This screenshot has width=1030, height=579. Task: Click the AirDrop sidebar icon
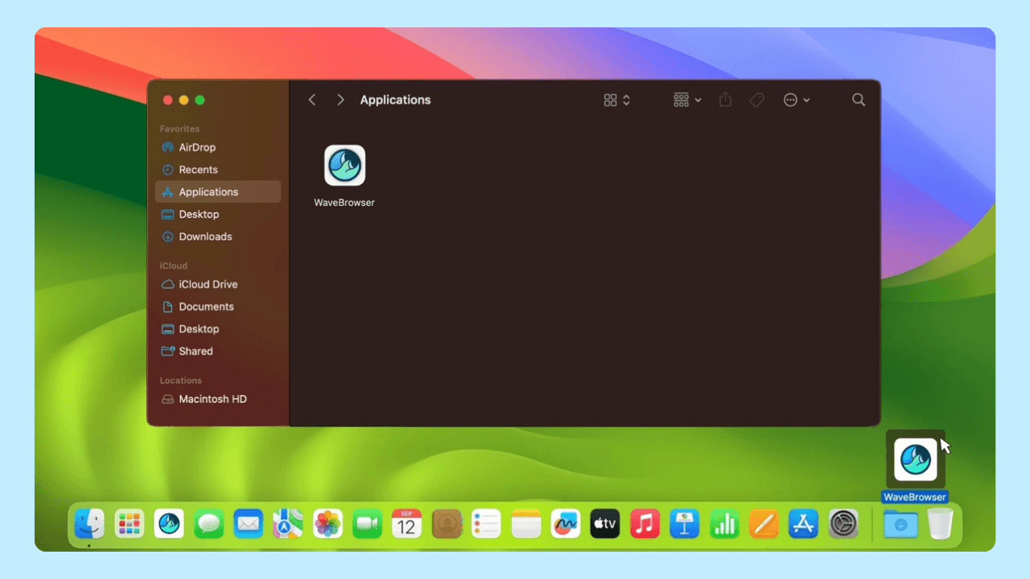click(x=167, y=147)
